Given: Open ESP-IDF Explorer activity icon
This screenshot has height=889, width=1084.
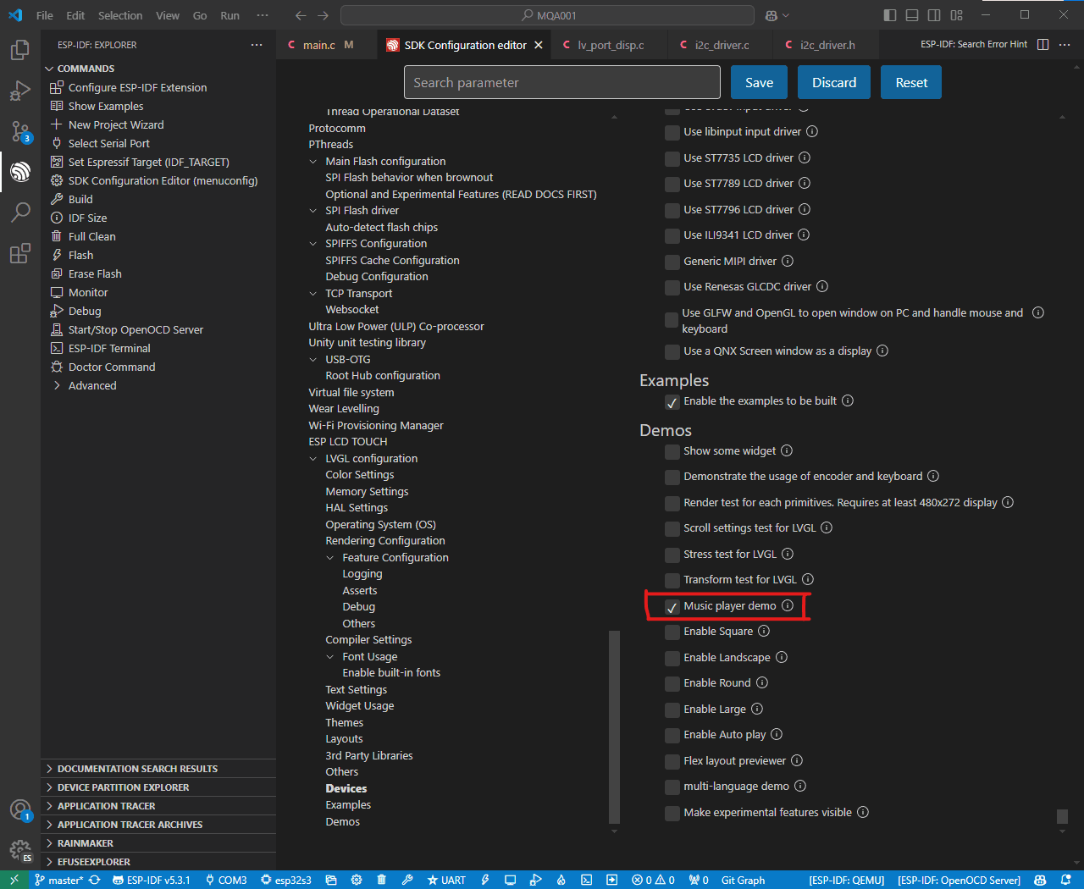Looking at the screenshot, I should (20, 172).
